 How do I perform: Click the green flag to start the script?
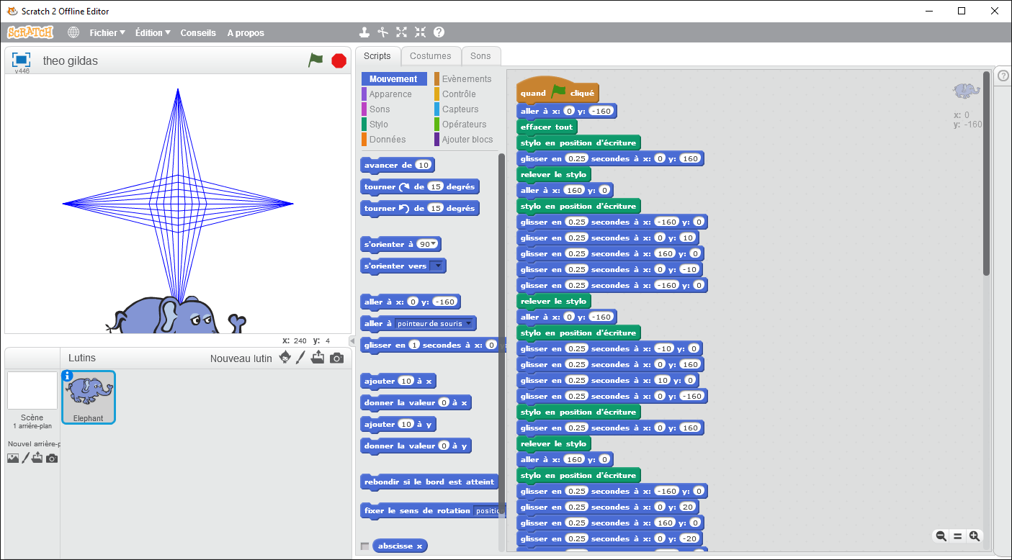point(315,60)
